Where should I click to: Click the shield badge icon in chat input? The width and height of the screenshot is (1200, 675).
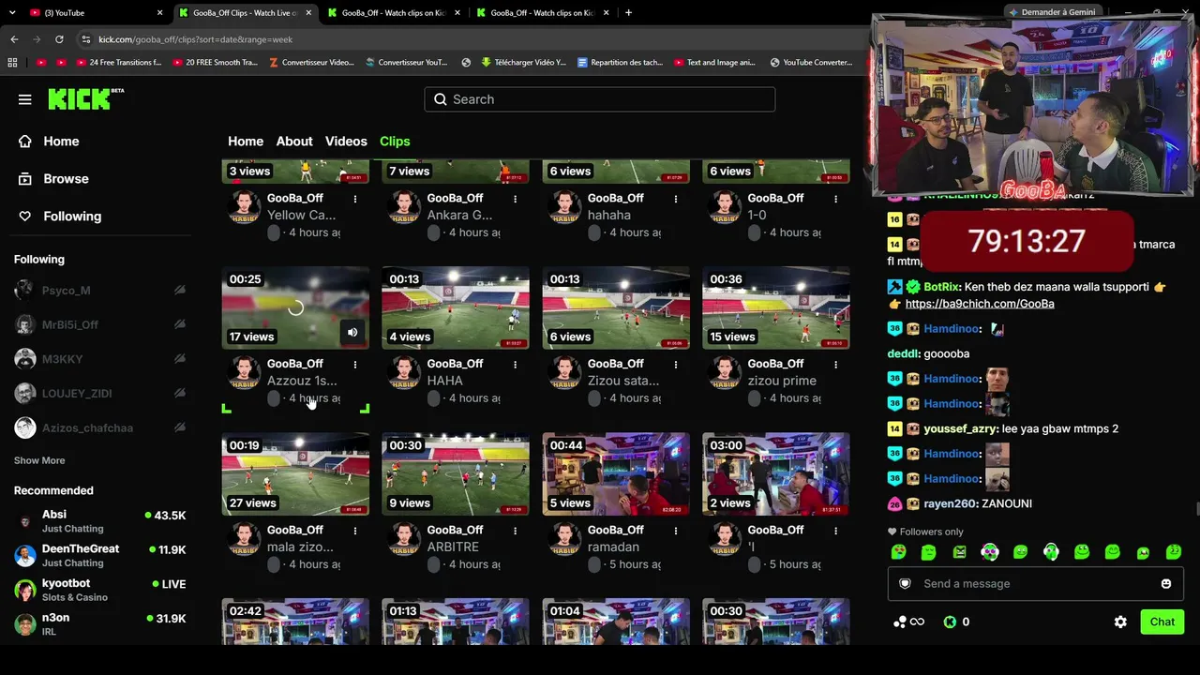(905, 584)
